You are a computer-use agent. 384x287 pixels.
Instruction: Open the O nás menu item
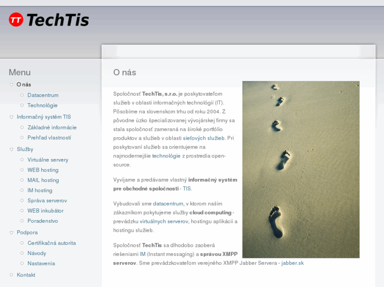click(24, 84)
